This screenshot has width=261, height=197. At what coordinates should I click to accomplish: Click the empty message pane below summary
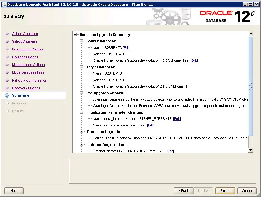click(162, 171)
